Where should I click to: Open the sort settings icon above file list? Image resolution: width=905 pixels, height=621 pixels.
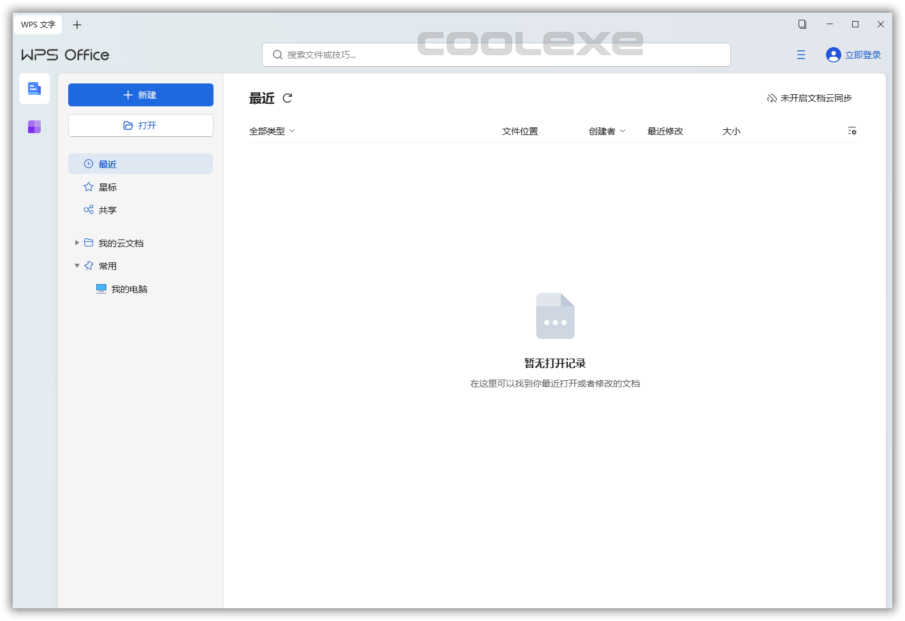(x=852, y=131)
